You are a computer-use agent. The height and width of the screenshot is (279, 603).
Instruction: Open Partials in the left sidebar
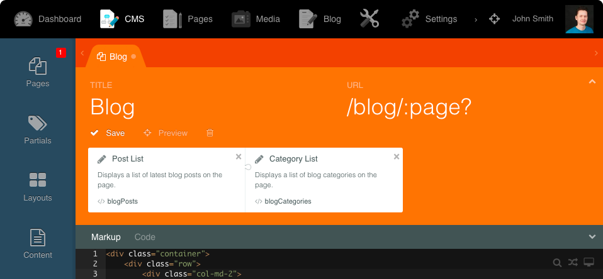click(x=38, y=129)
